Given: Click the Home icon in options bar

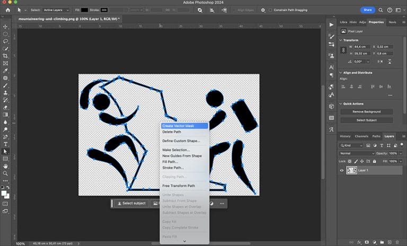Looking at the screenshot, I should (8, 10).
